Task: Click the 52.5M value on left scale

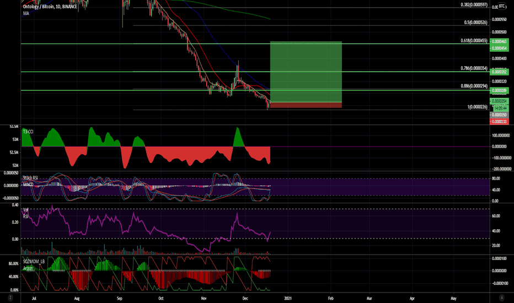Action: pyautogui.click(x=14, y=153)
